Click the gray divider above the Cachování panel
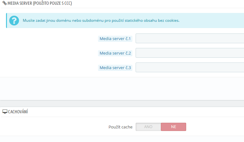The height and width of the screenshot is (142, 244). click(x=122, y=104)
